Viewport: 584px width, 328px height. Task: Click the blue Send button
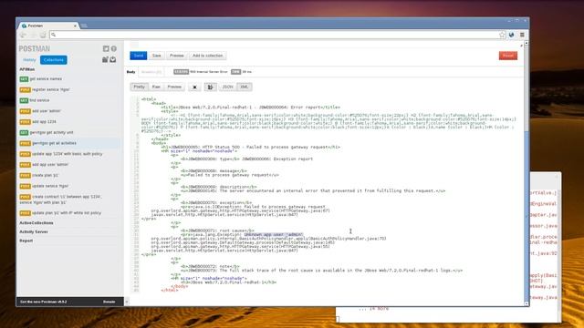pyautogui.click(x=138, y=56)
